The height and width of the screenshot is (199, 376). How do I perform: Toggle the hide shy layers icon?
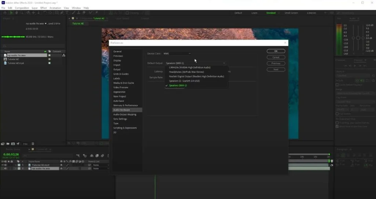click(91, 156)
